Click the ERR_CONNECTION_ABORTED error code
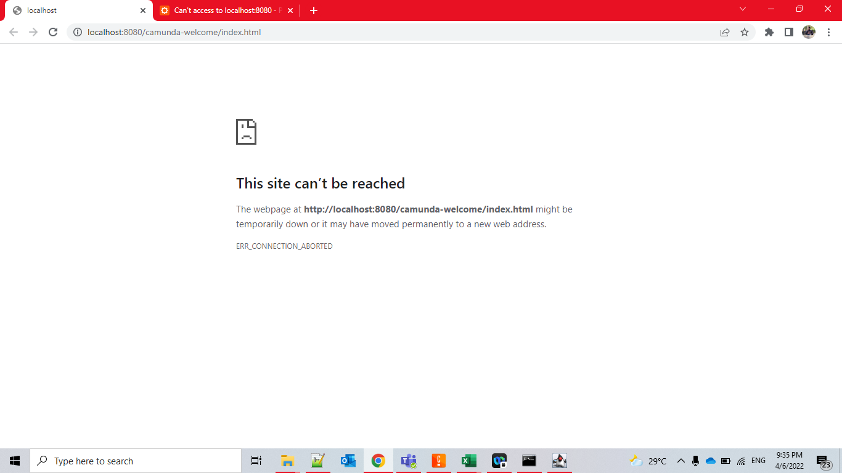Image resolution: width=842 pixels, height=473 pixels. [284, 246]
